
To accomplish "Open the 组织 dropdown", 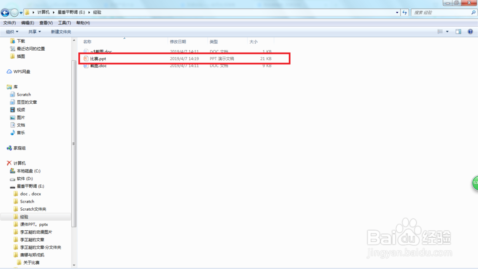I will tap(12, 32).
